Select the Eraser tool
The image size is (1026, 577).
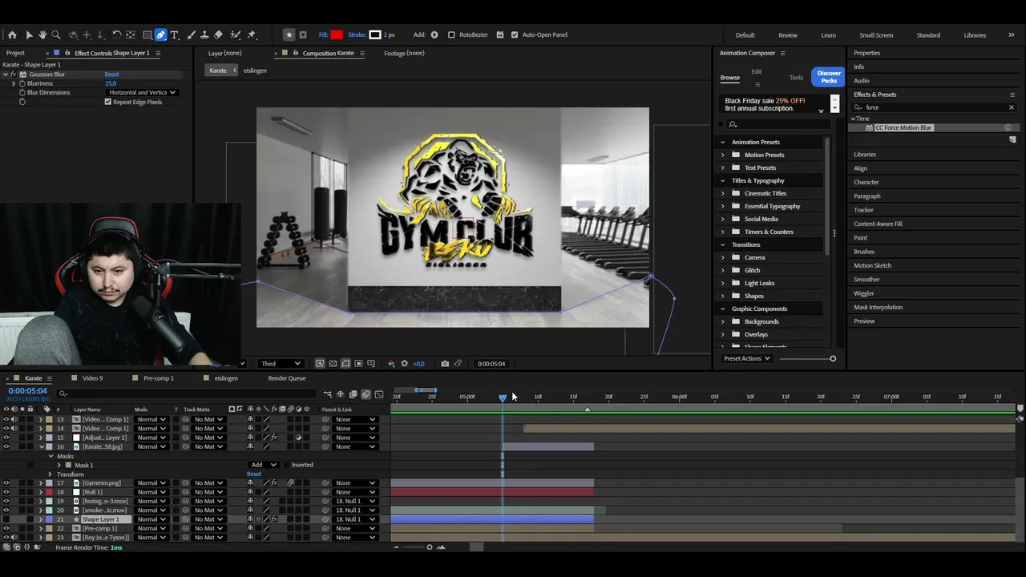218,35
